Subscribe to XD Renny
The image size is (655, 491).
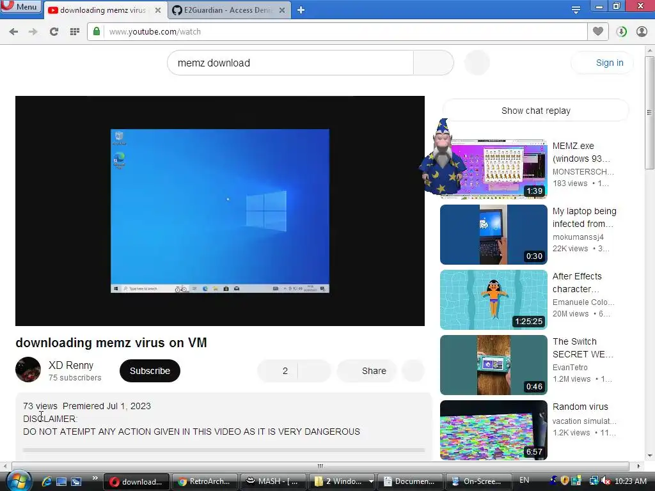150,371
